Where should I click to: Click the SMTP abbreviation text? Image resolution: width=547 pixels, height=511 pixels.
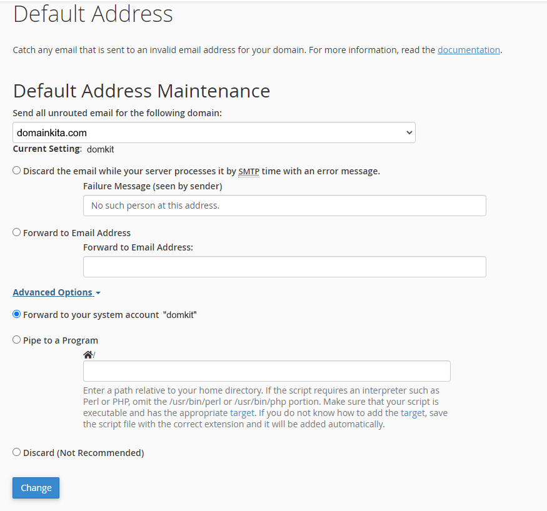tap(248, 171)
